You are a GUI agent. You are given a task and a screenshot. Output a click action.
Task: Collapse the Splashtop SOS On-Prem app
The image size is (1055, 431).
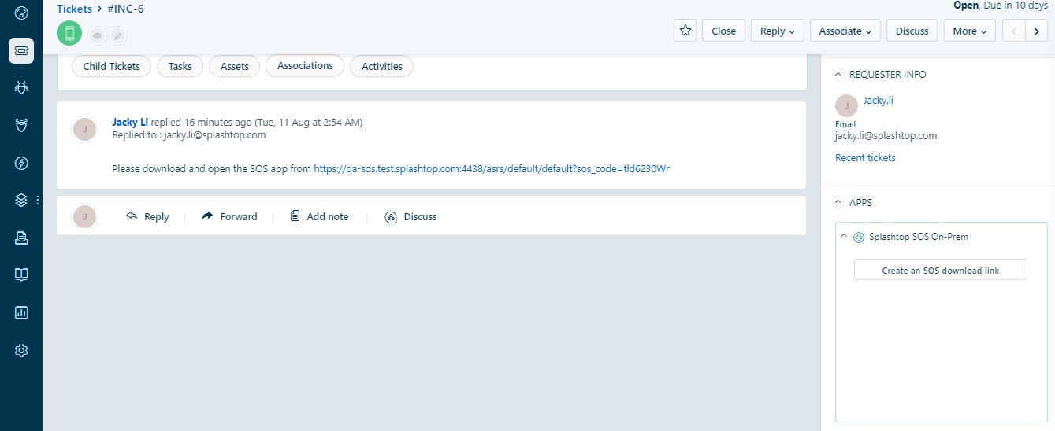tap(844, 237)
